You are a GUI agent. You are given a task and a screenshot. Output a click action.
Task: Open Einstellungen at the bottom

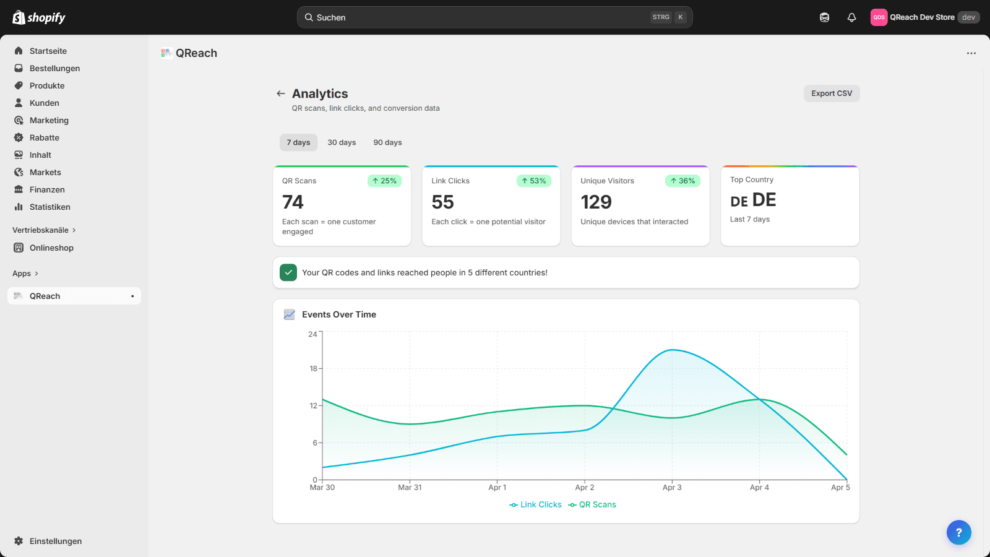point(55,541)
